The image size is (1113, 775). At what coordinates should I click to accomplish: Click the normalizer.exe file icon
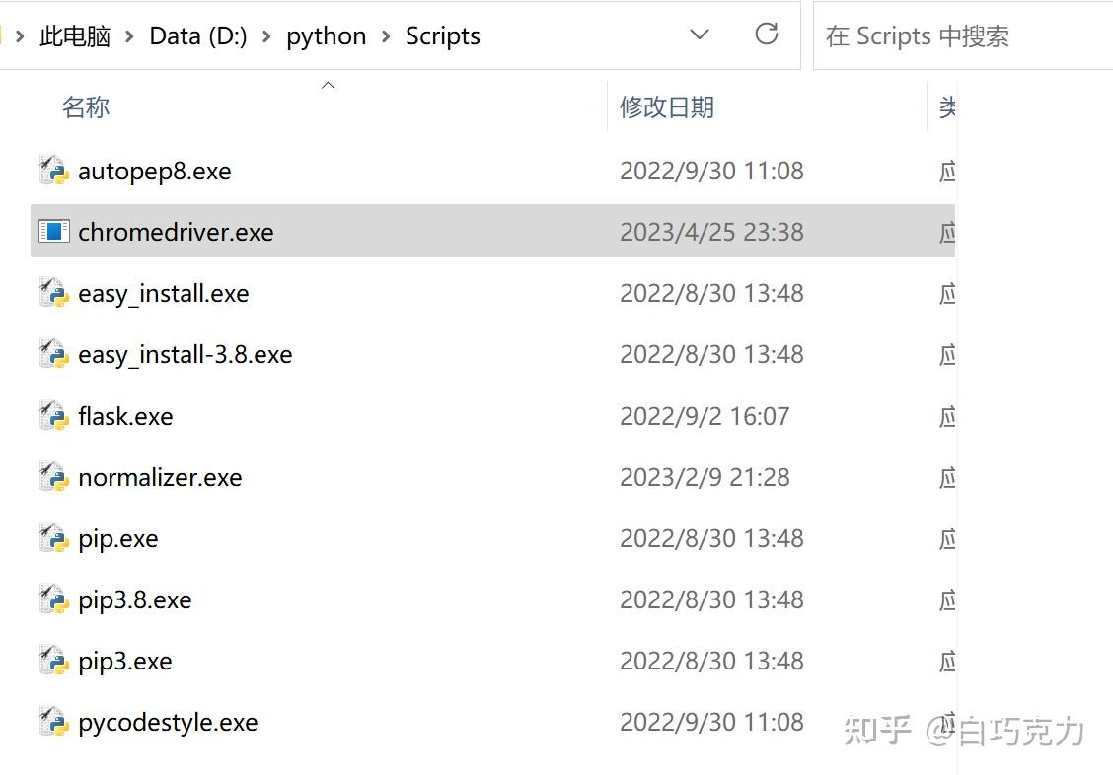click(53, 477)
